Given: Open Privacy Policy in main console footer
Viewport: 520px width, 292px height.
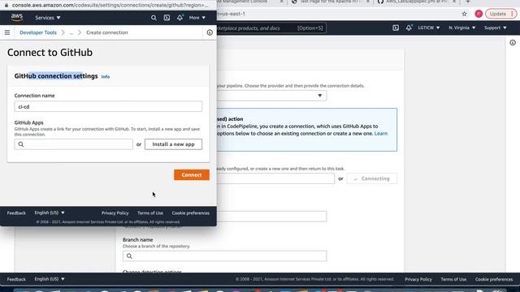Looking at the screenshot, I should [x=418, y=279].
